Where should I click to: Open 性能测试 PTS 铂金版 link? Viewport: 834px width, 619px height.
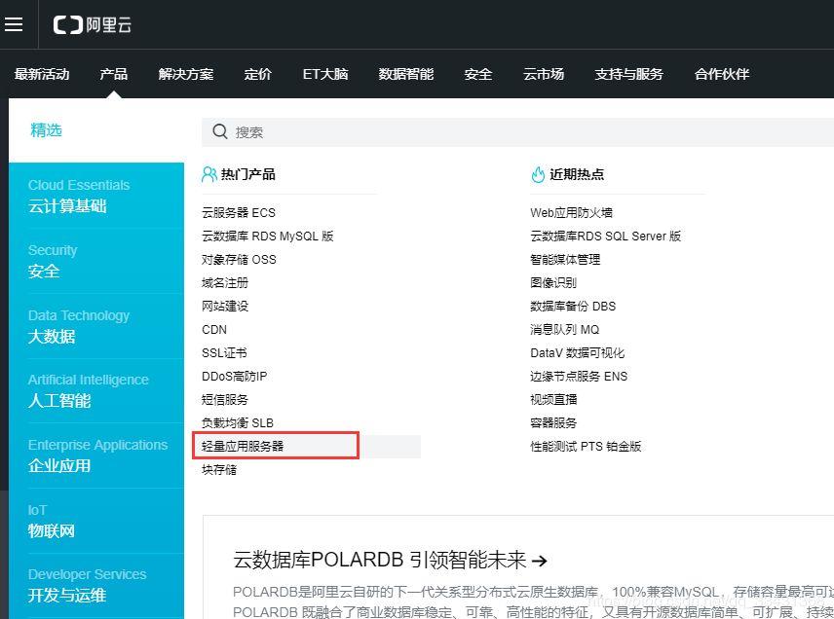pos(586,447)
